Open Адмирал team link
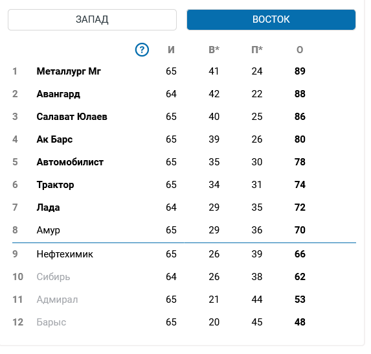Viewport: 371px width, 354px height. pyautogui.click(x=57, y=300)
